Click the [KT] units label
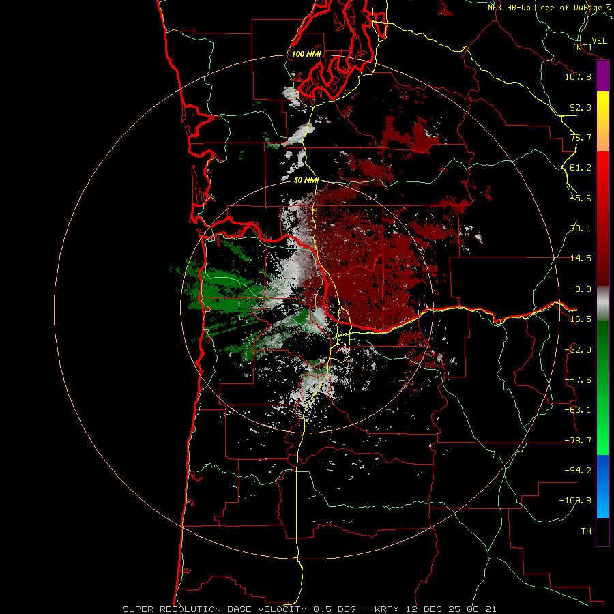Viewport: 614px width, 614px height. pos(583,47)
